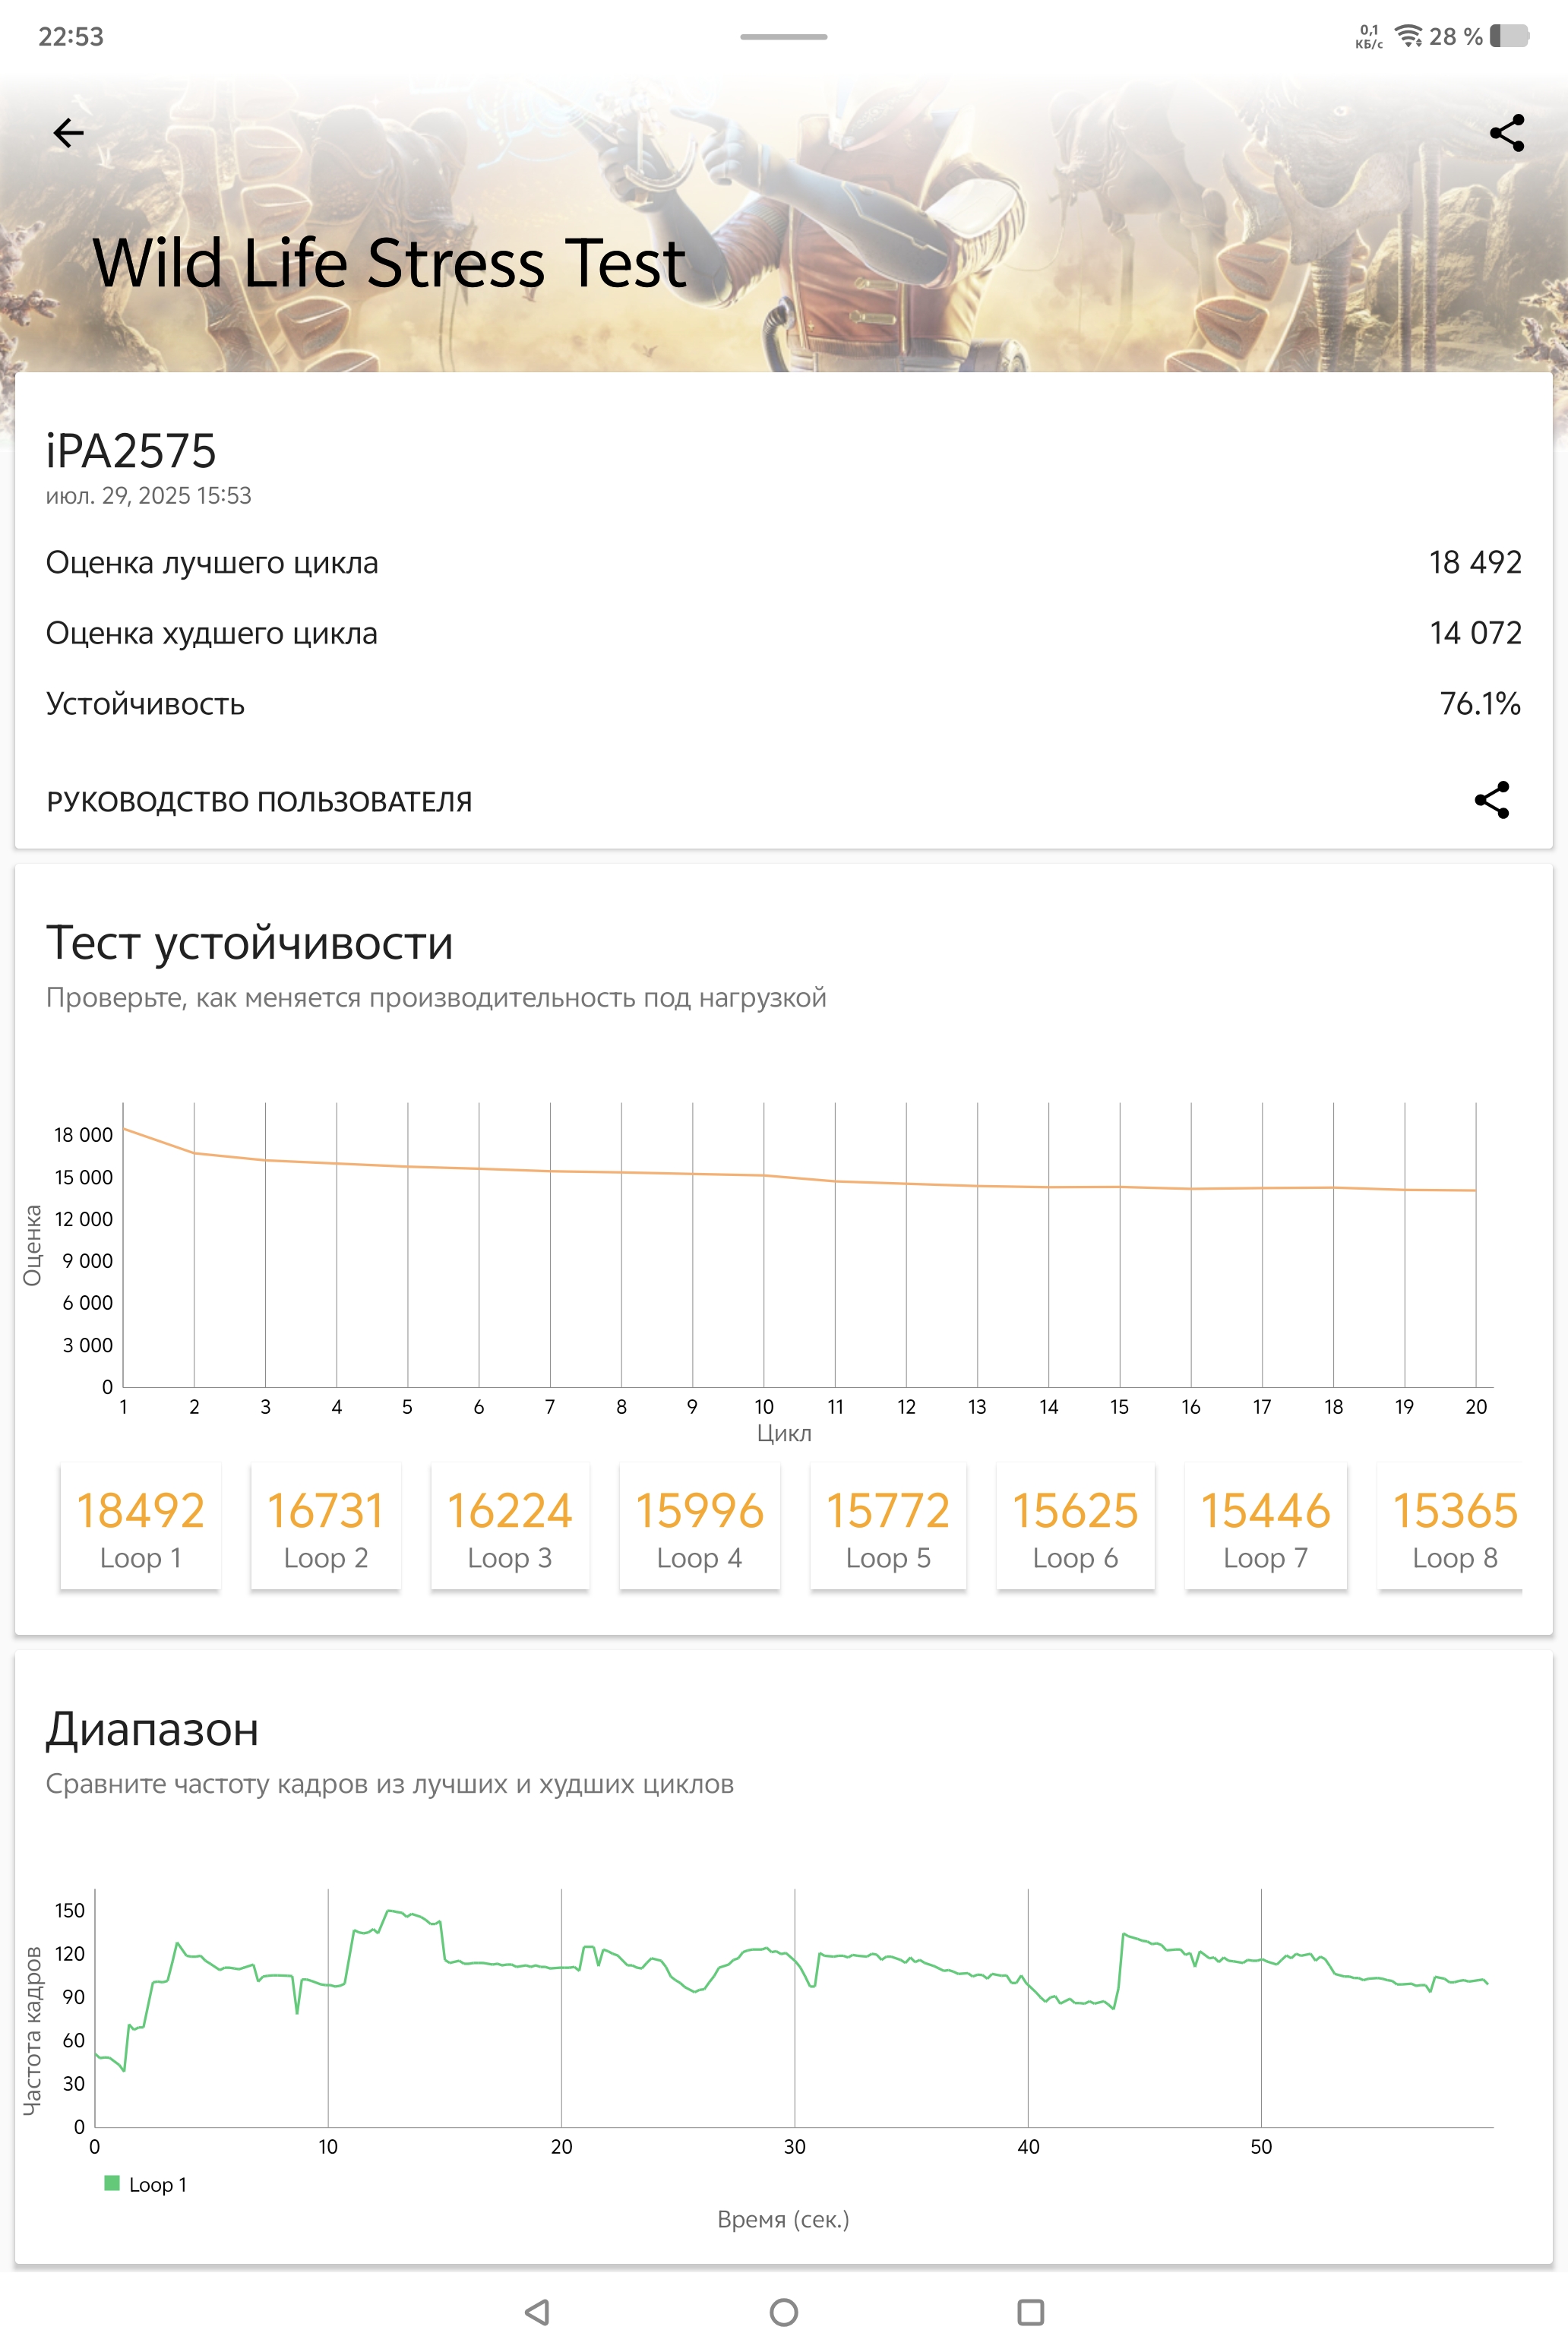The image size is (1568, 2352).
Task: Select the Loop 2 score card
Action: click(x=326, y=1526)
